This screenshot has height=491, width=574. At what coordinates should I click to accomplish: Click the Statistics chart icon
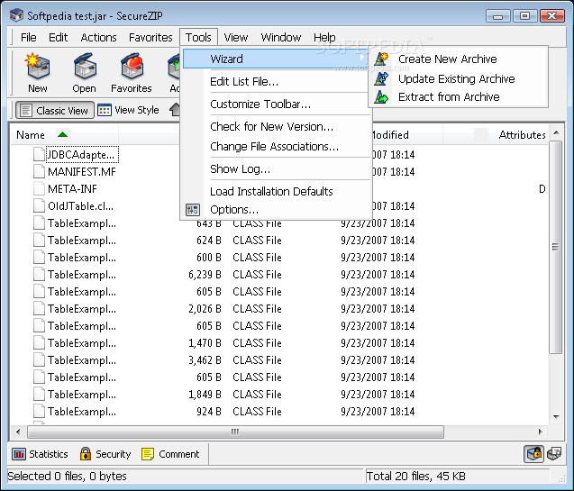[19, 454]
